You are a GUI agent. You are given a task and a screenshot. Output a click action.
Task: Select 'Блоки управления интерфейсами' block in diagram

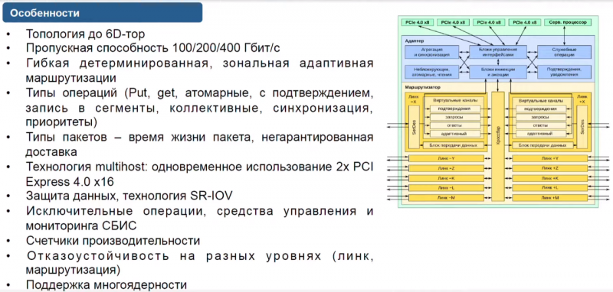[497, 52]
